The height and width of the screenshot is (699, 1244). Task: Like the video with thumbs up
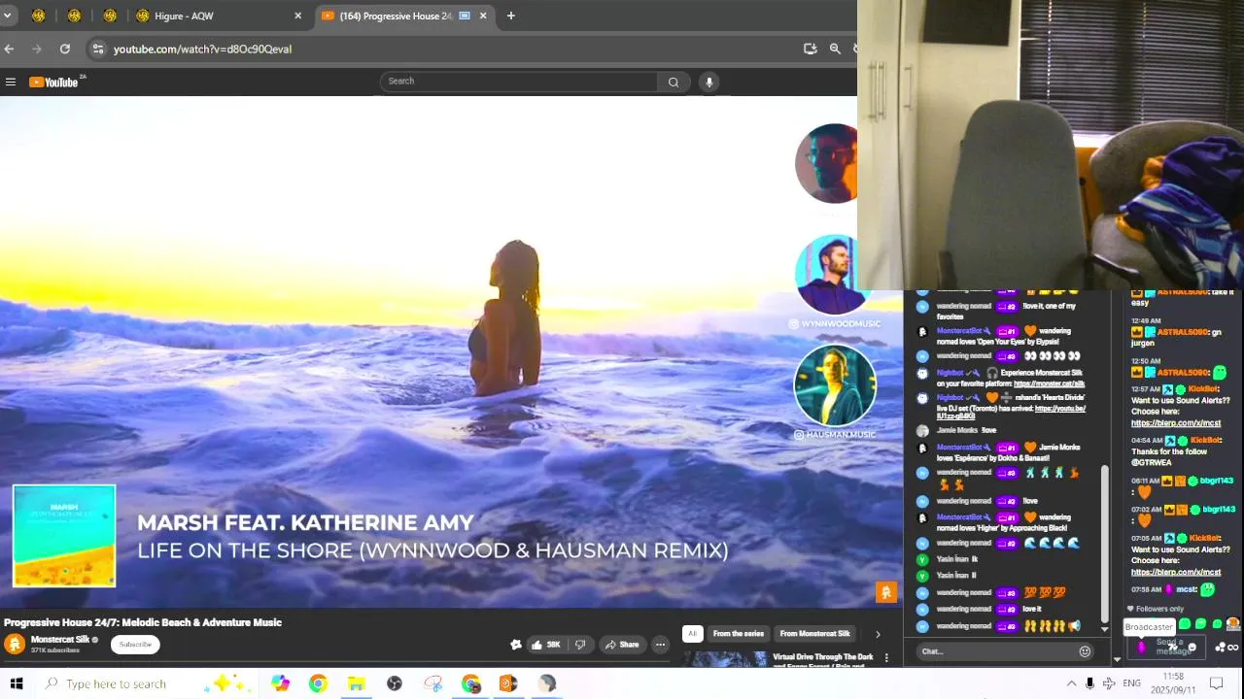coord(545,645)
